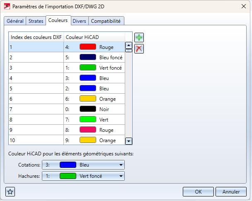The image size is (252, 201).
Task: Select DXF index cell '7'
Action: [x=36, y=109]
